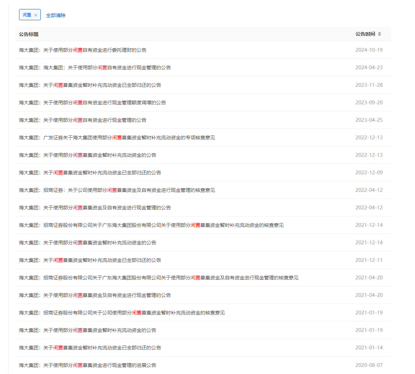Click the date 2022-12-09

pyautogui.click(x=369, y=172)
